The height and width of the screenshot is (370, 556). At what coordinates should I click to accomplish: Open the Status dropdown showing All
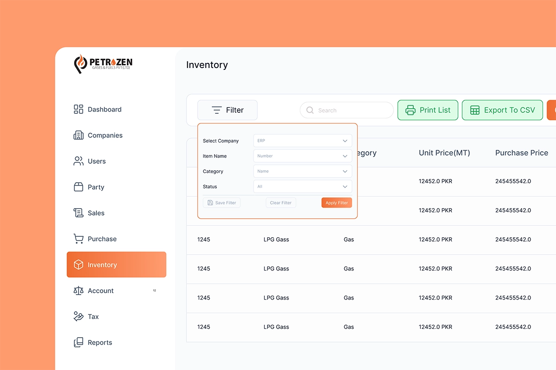click(x=302, y=186)
